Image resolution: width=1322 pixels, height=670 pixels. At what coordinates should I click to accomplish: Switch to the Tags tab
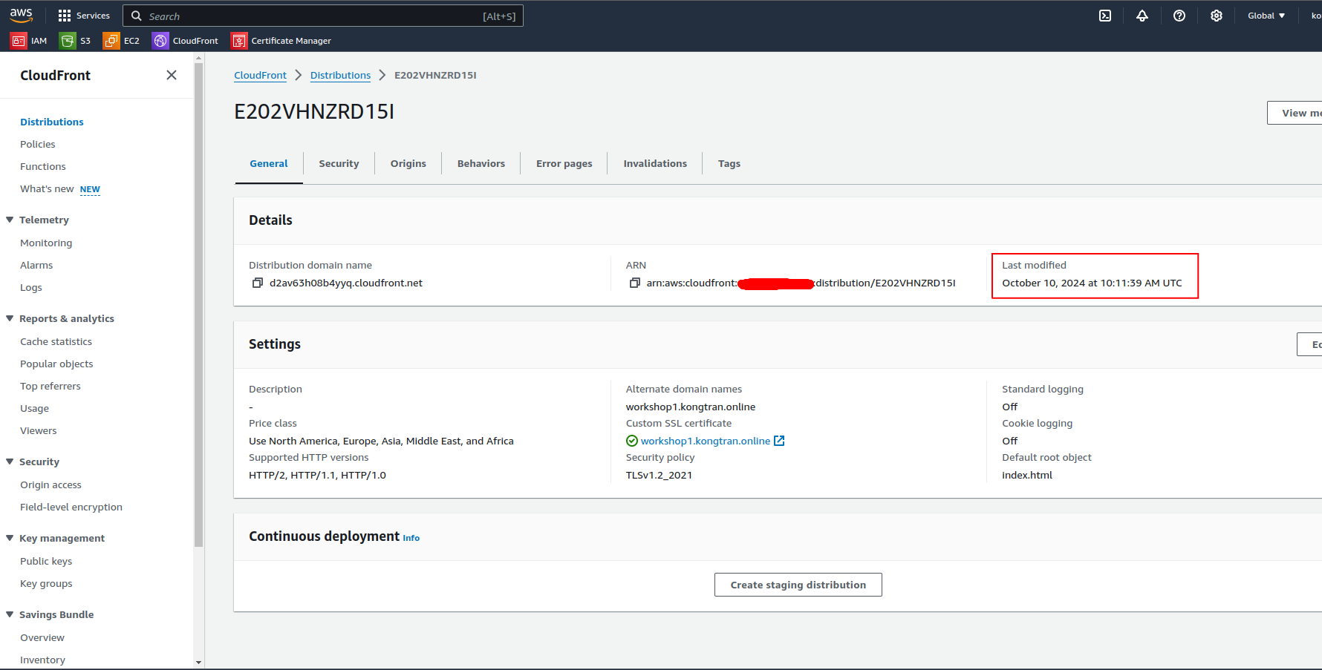pos(729,163)
